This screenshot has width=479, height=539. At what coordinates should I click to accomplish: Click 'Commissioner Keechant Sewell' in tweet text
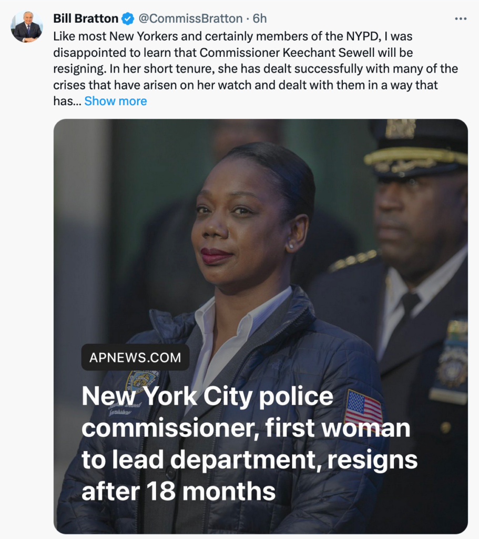coord(287,53)
